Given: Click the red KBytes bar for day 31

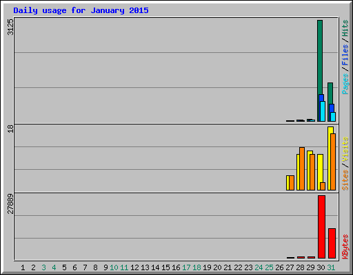Looking at the screenshot, I should pyautogui.click(x=332, y=243).
